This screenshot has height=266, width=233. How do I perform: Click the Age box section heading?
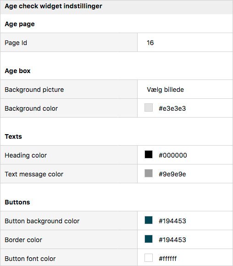coord(17,71)
